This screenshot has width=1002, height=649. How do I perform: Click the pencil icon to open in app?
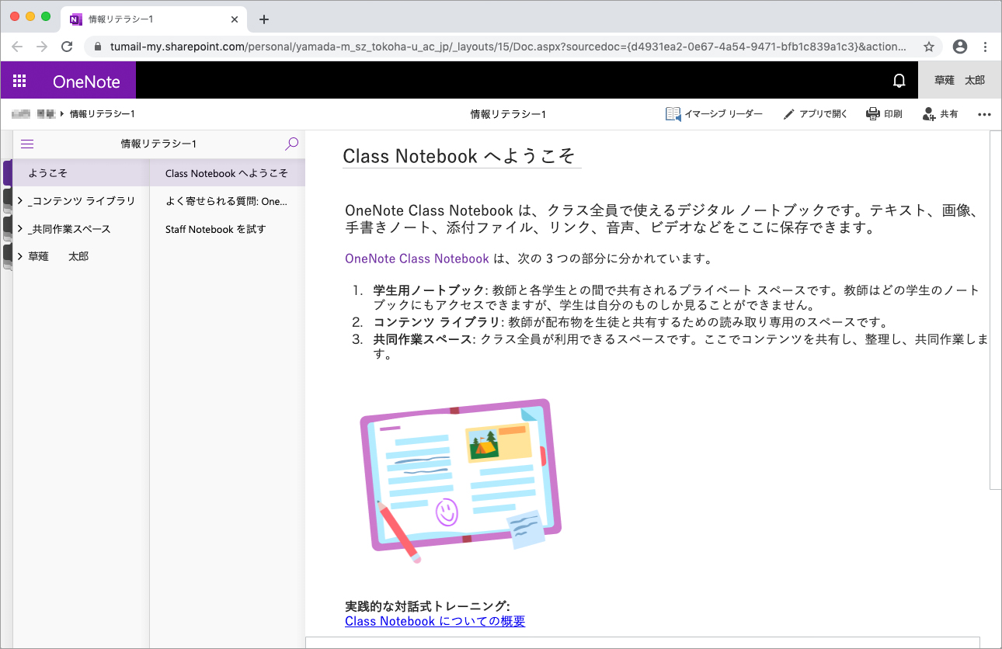click(x=789, y=114)
